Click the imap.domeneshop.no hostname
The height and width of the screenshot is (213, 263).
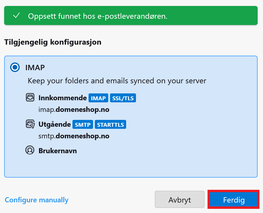click(x=74, y=110)
